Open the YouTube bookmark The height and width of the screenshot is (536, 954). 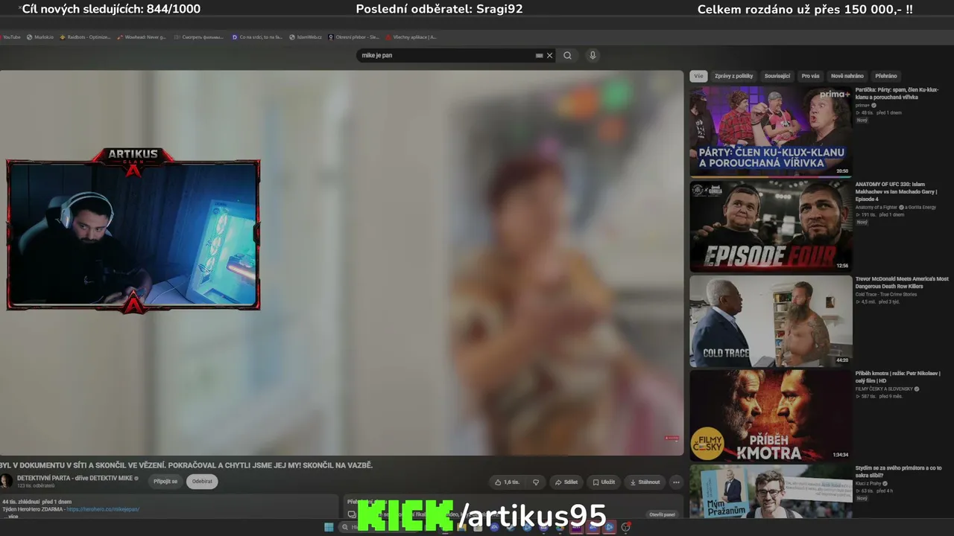[x=10, y=36]
